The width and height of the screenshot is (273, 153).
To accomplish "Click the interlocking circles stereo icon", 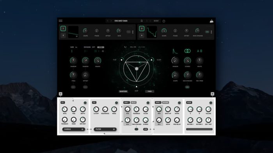I will click(x=187, y=51).
